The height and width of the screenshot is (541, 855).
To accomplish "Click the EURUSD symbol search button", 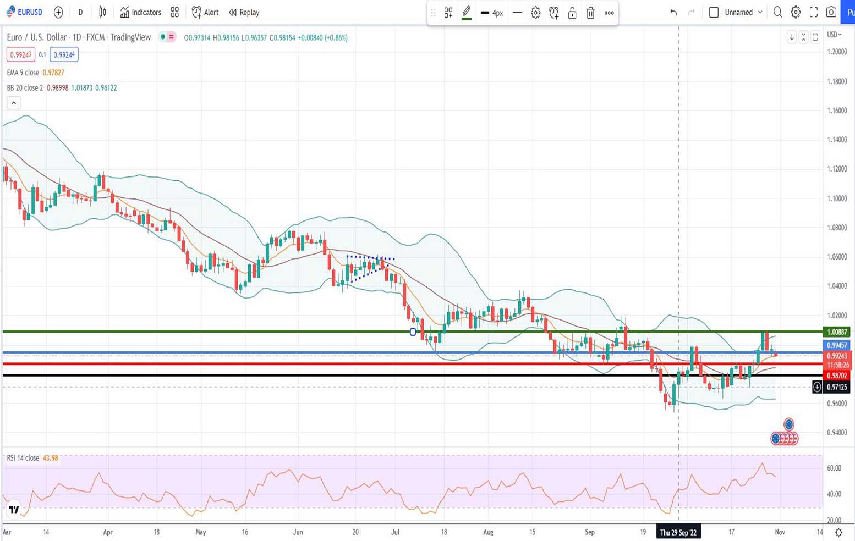I will 25,12.
